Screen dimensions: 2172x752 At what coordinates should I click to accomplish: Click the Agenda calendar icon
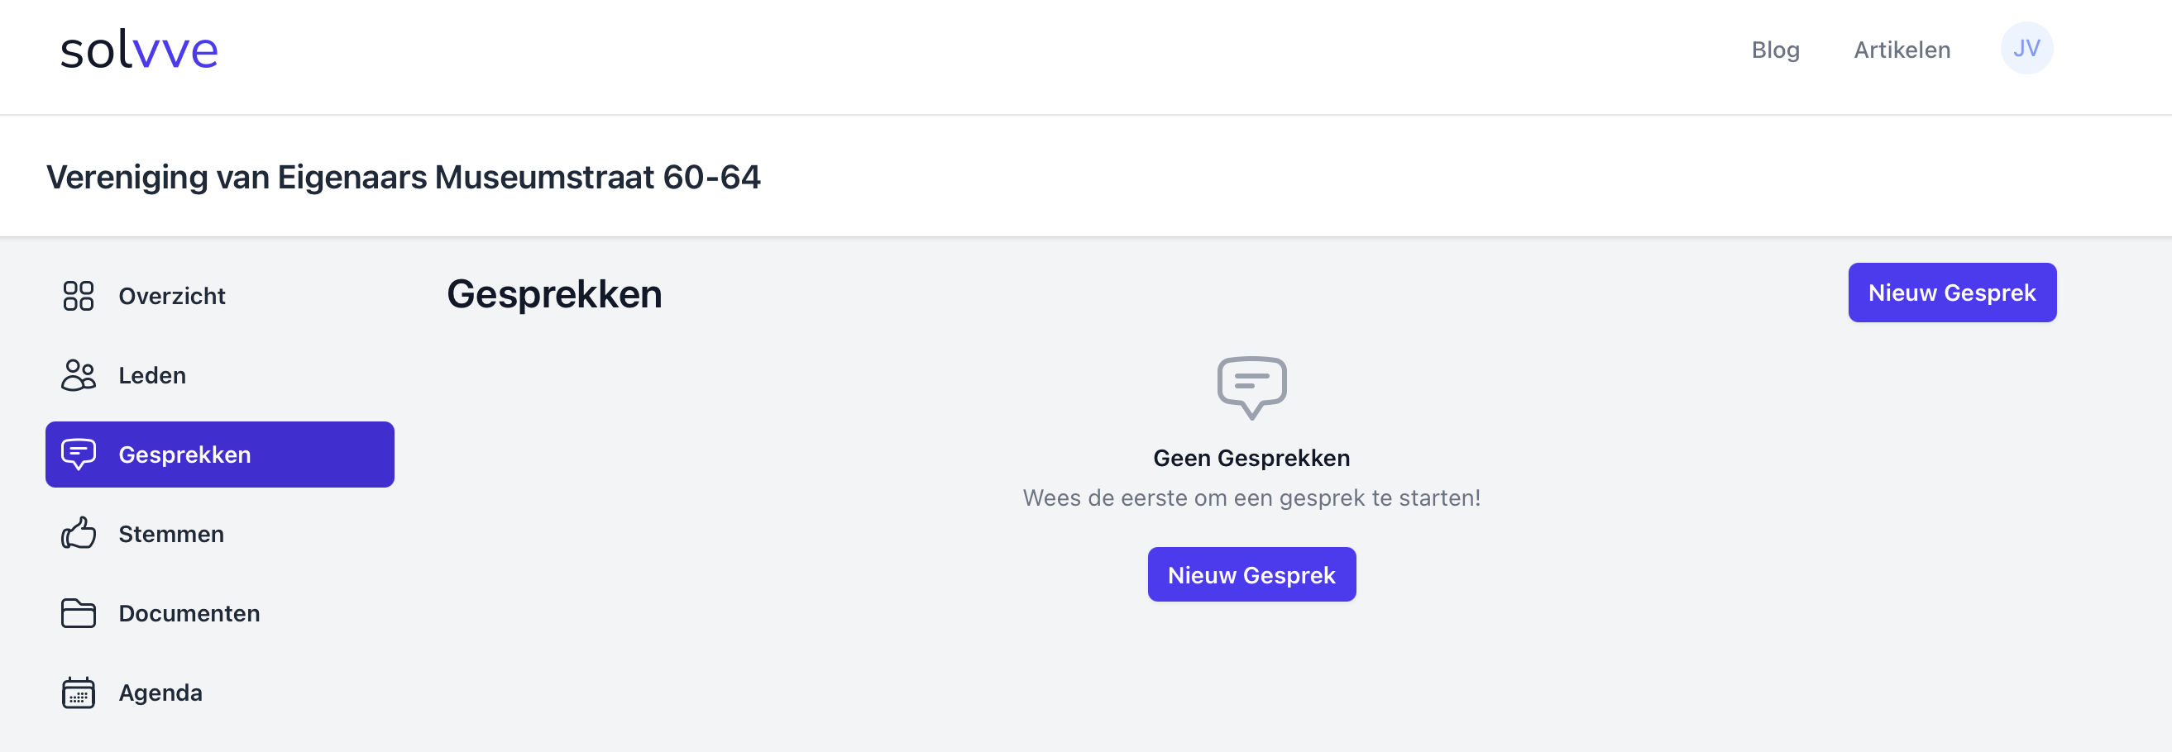[79, 693]
